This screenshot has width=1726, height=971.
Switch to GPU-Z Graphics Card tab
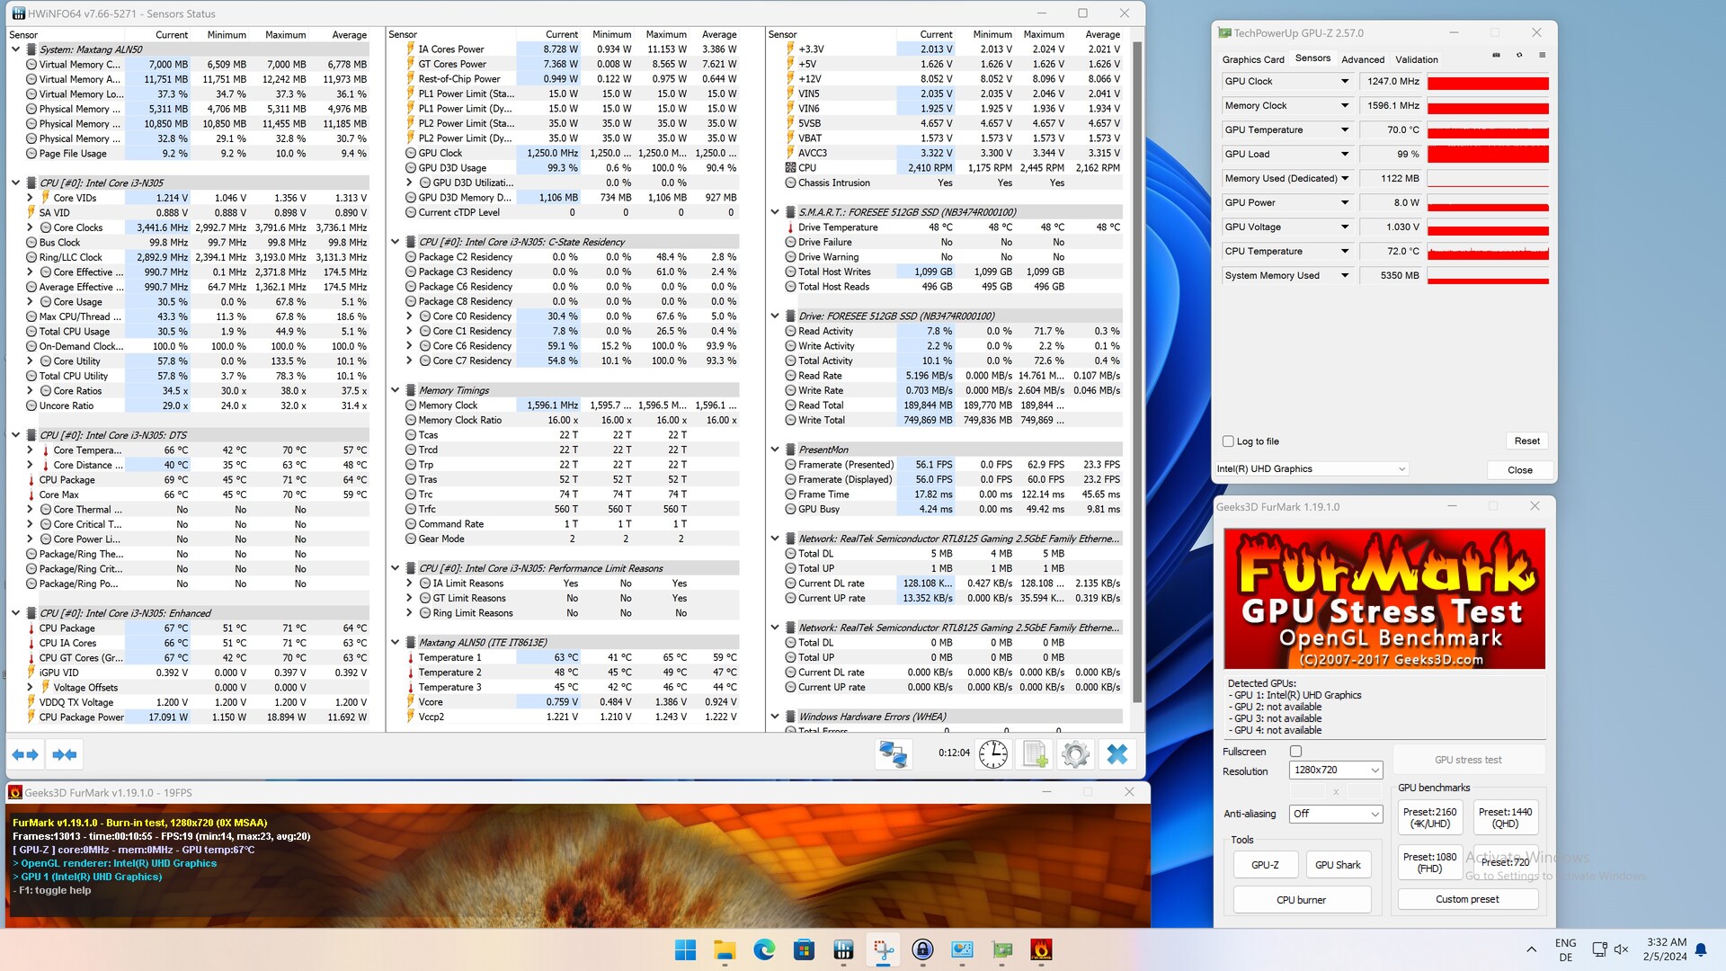click(x=1252, y=59)
